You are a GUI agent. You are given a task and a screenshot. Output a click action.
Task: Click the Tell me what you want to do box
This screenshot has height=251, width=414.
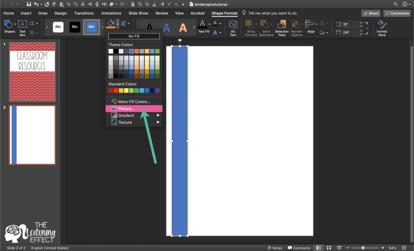point(272,13)
